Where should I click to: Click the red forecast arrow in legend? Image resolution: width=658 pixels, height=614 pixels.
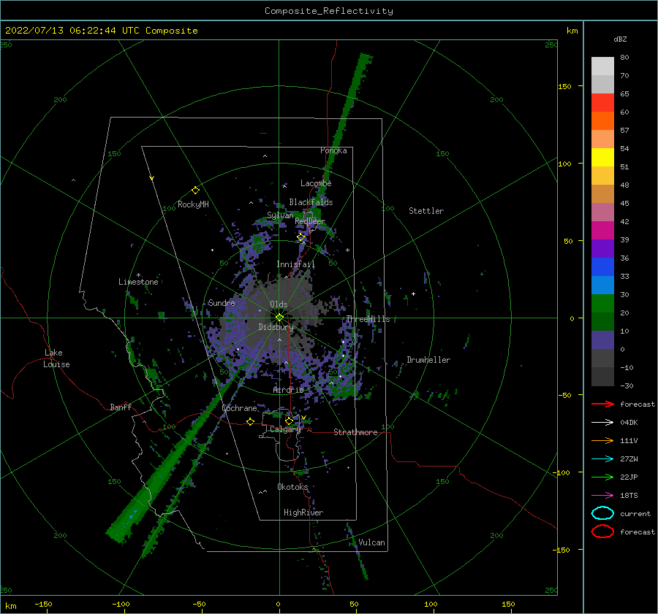click(x=602, y=404)
